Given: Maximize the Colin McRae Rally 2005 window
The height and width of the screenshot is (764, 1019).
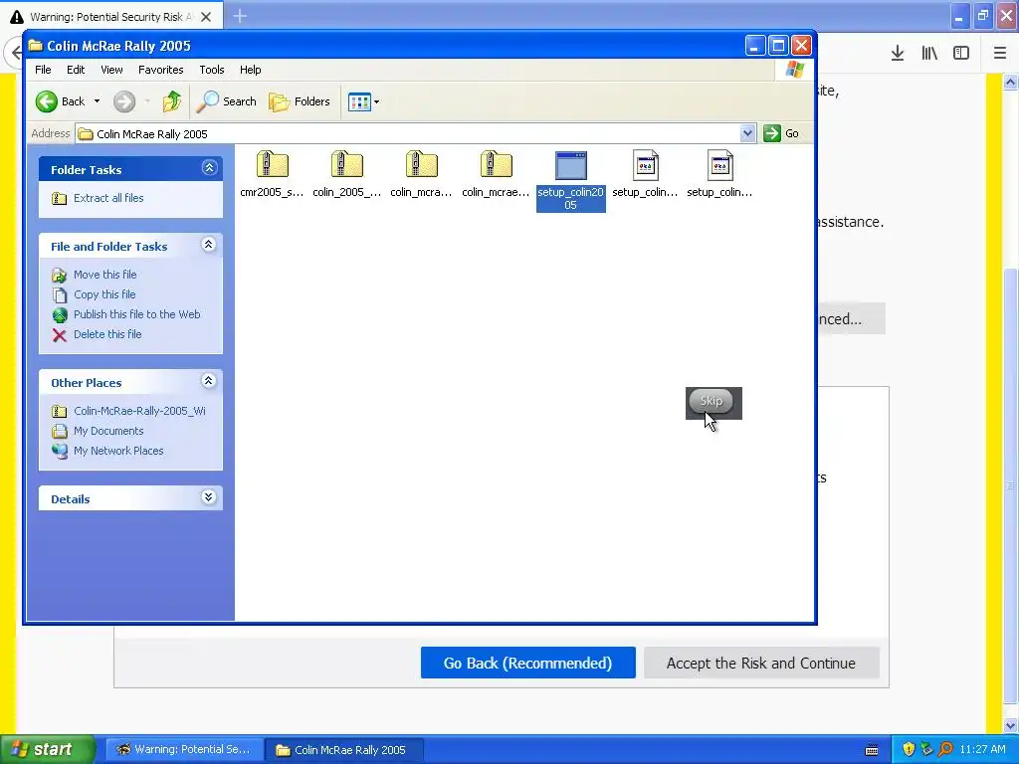Looking at the screenshot, I should pyautogui.click(x=778, y=46).
